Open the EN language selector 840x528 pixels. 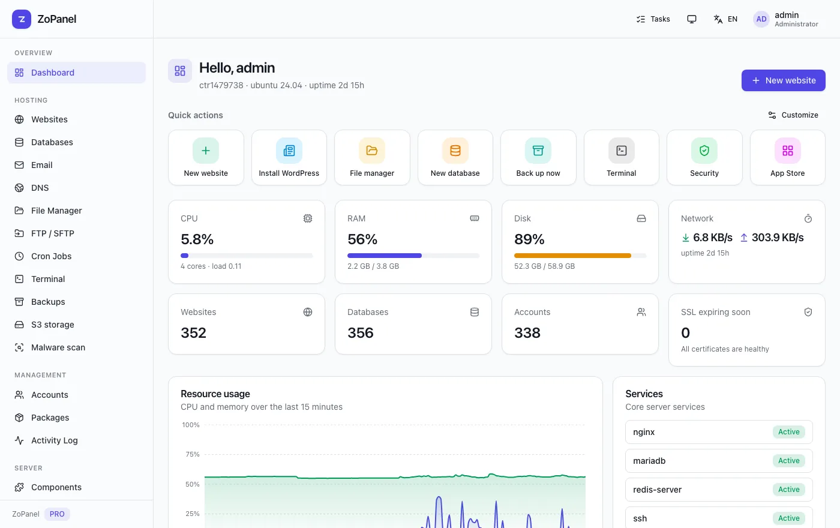pos(725,19)
